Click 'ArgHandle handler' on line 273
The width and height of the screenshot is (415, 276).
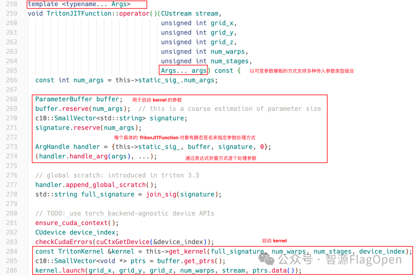click(x=68, y=147)
